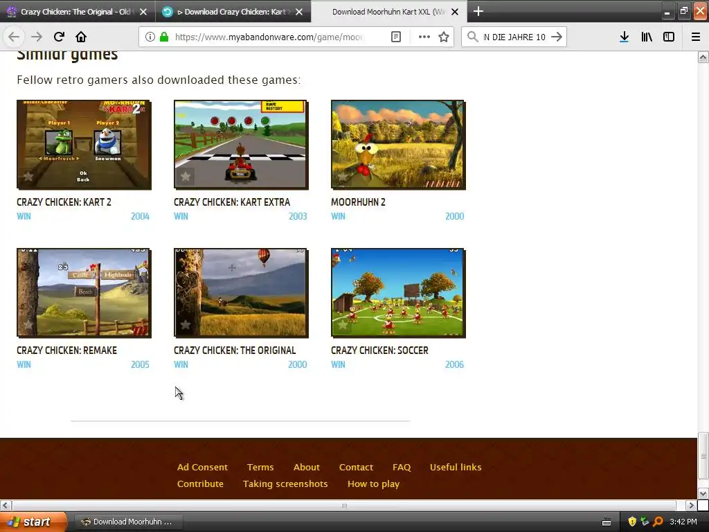Viewport: 709px width, 532px height.
Task: Click the security shield tray icon
Action: (x=632, y=522)
